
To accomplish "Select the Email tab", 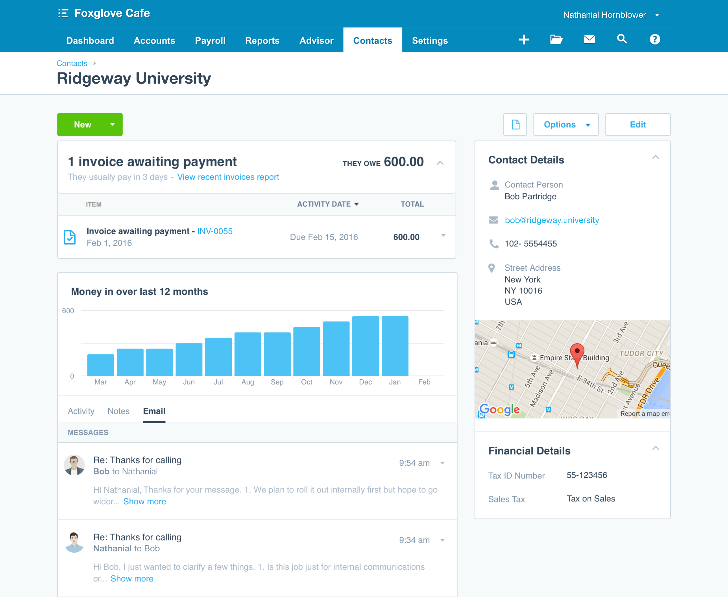I will [x=154, y=411].
